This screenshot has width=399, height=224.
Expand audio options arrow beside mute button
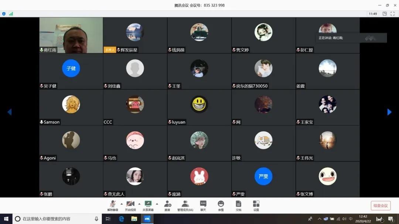[122, 204]
